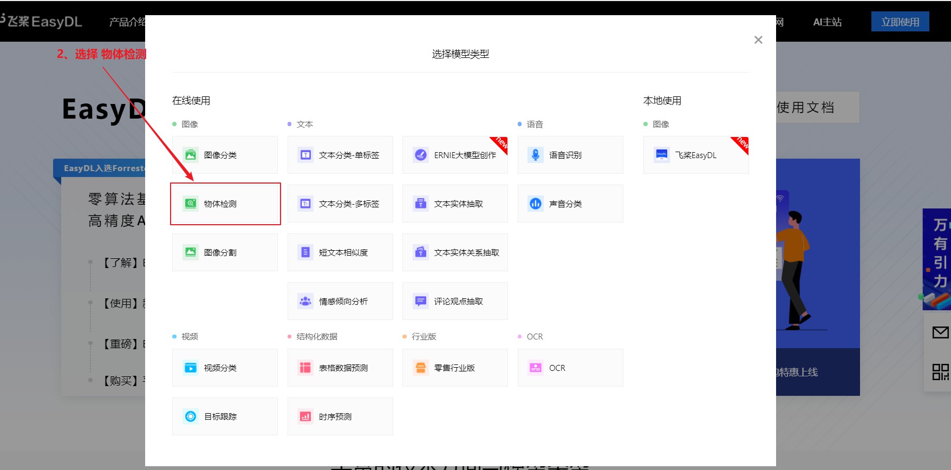Image resolution: width=951 pixels, height=470 pixels.
Task: Select 视频分类 label text
Action: 220,368
